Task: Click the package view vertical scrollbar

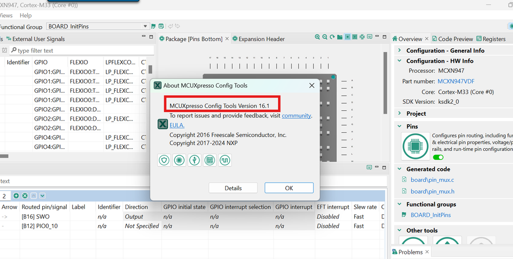Action: coord(385,83)
